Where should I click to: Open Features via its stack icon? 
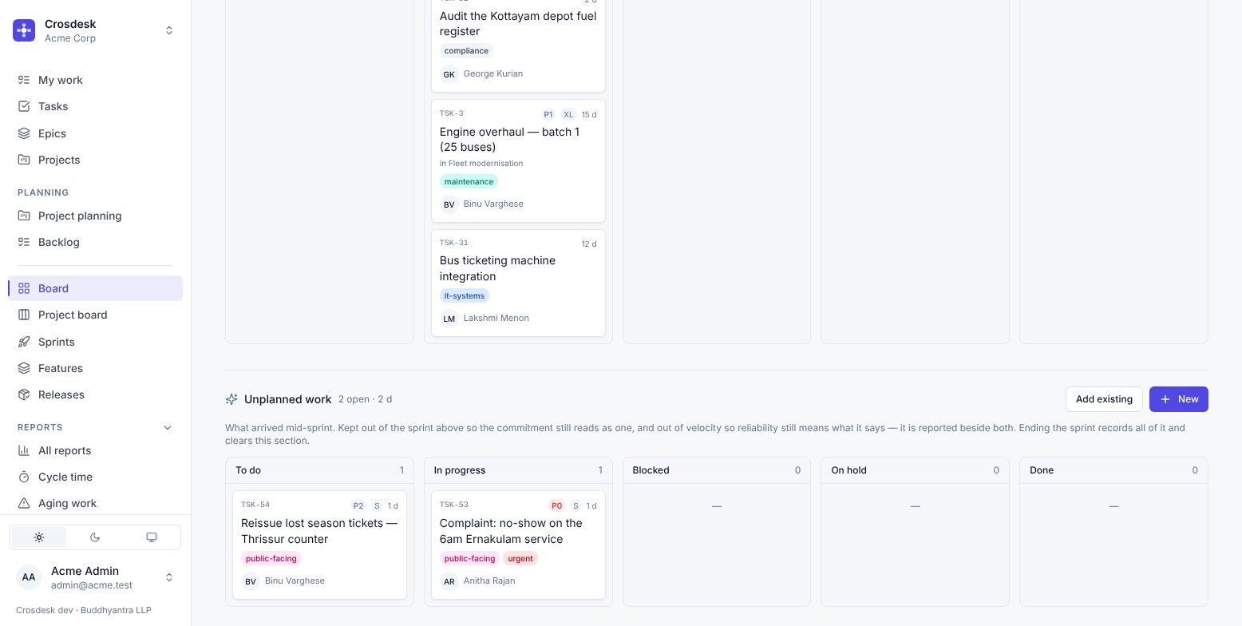(24, 368)
